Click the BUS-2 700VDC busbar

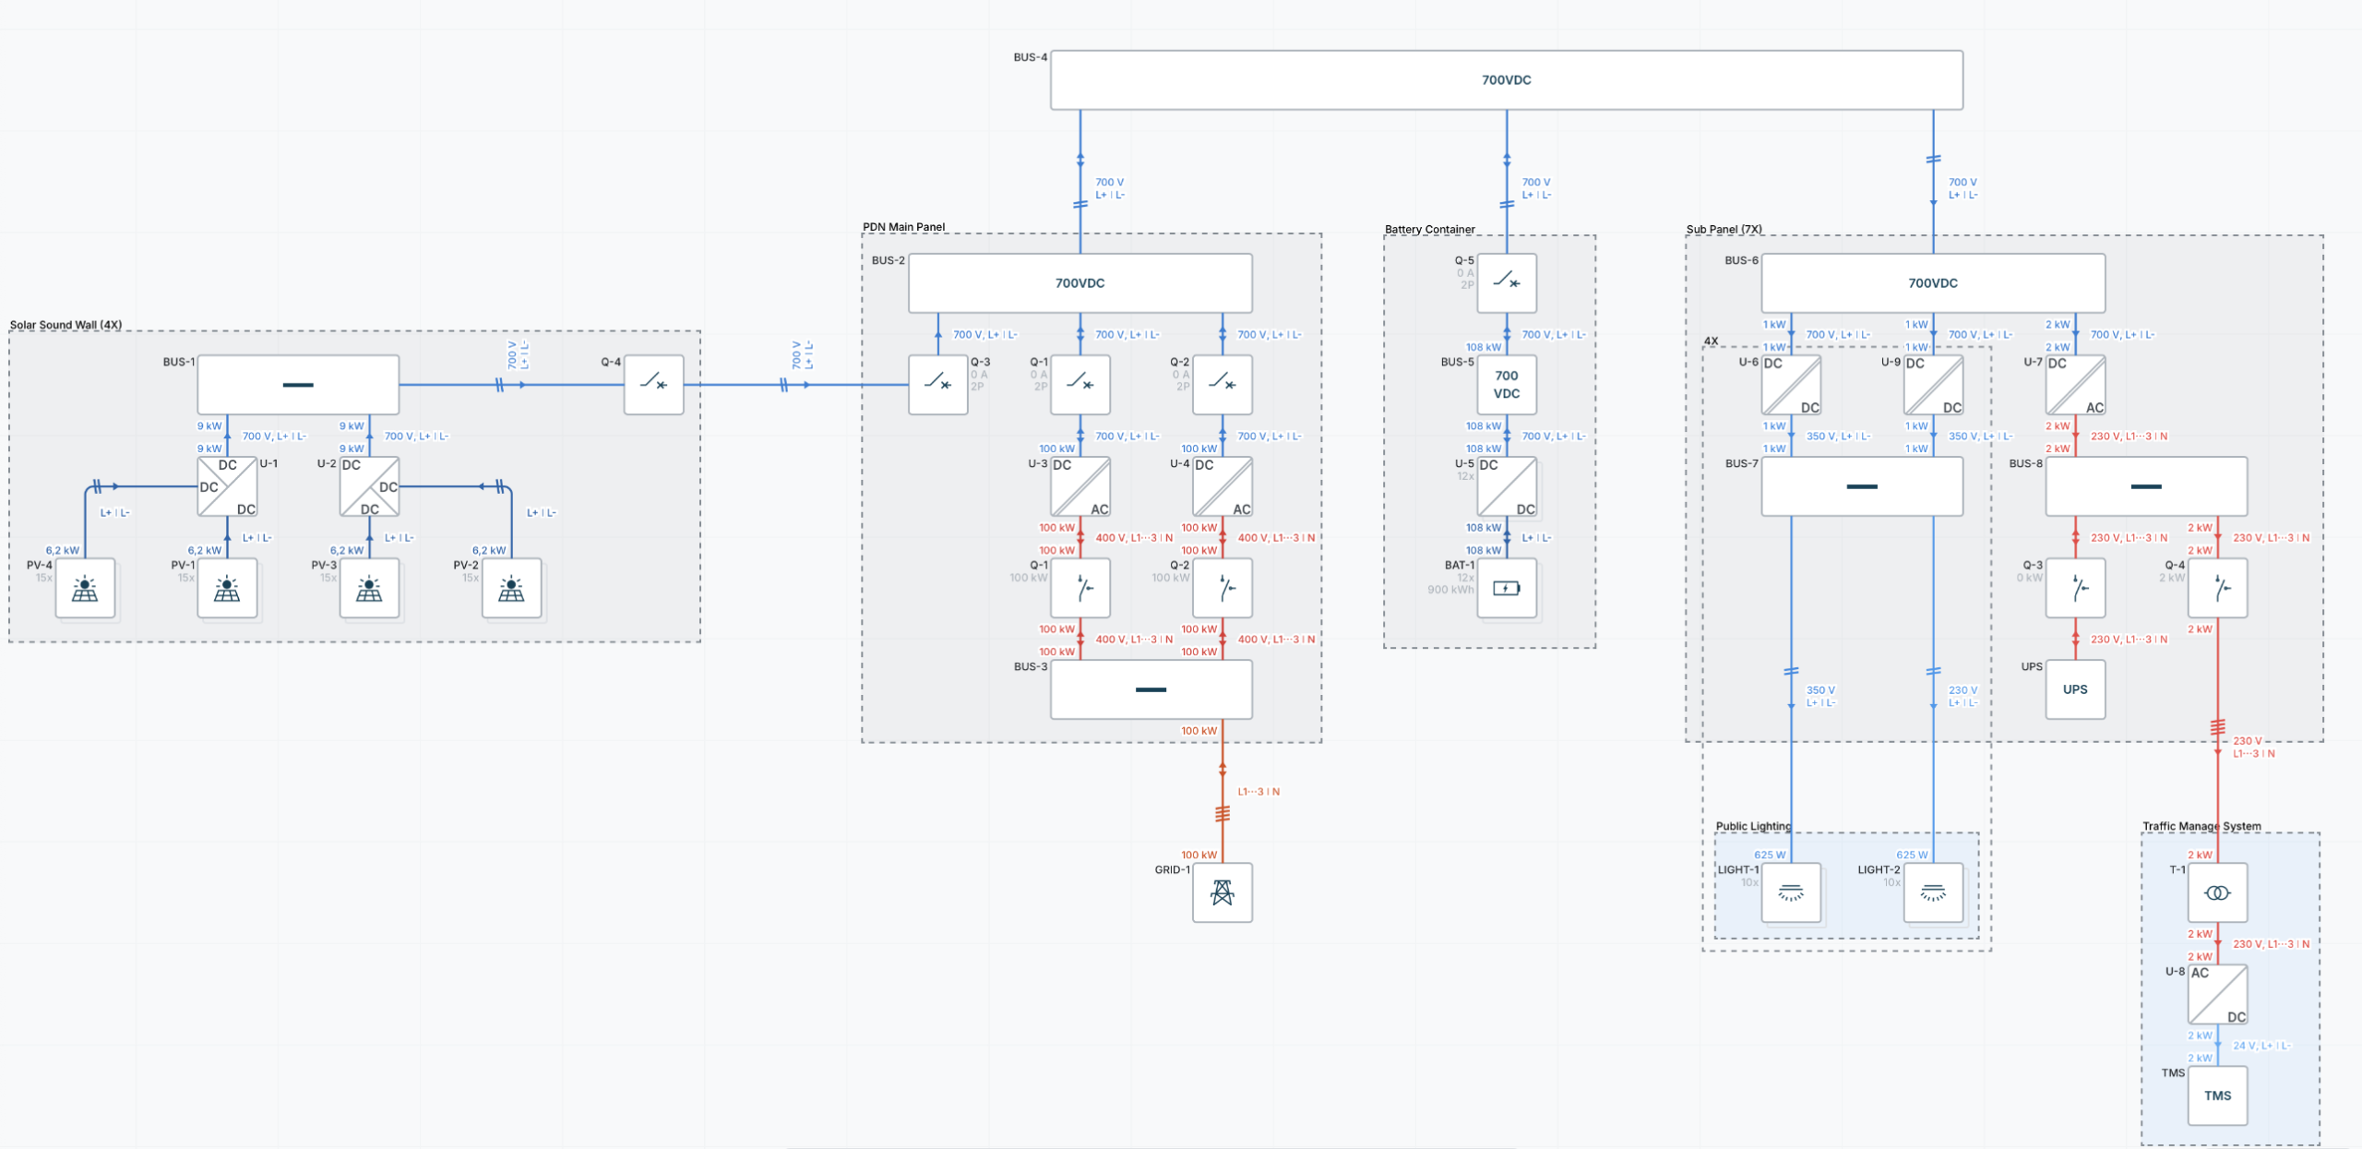(1080, 283)
